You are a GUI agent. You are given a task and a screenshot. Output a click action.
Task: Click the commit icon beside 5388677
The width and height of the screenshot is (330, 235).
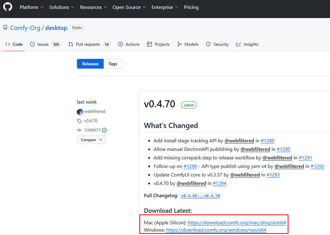pyautogui.click(x=79, y=130)
